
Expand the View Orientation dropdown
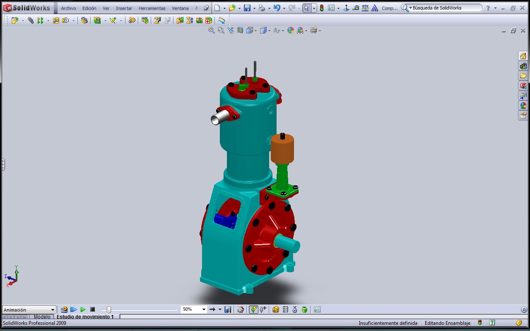pyautogui.click(x=256, y=31)
